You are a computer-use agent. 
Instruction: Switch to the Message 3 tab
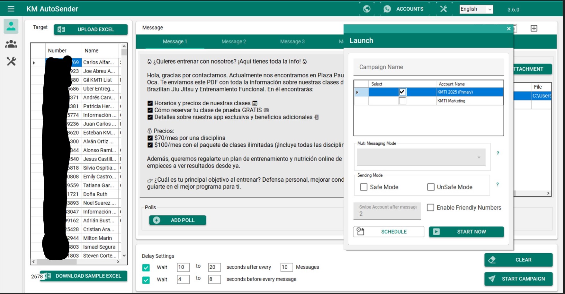292,41
